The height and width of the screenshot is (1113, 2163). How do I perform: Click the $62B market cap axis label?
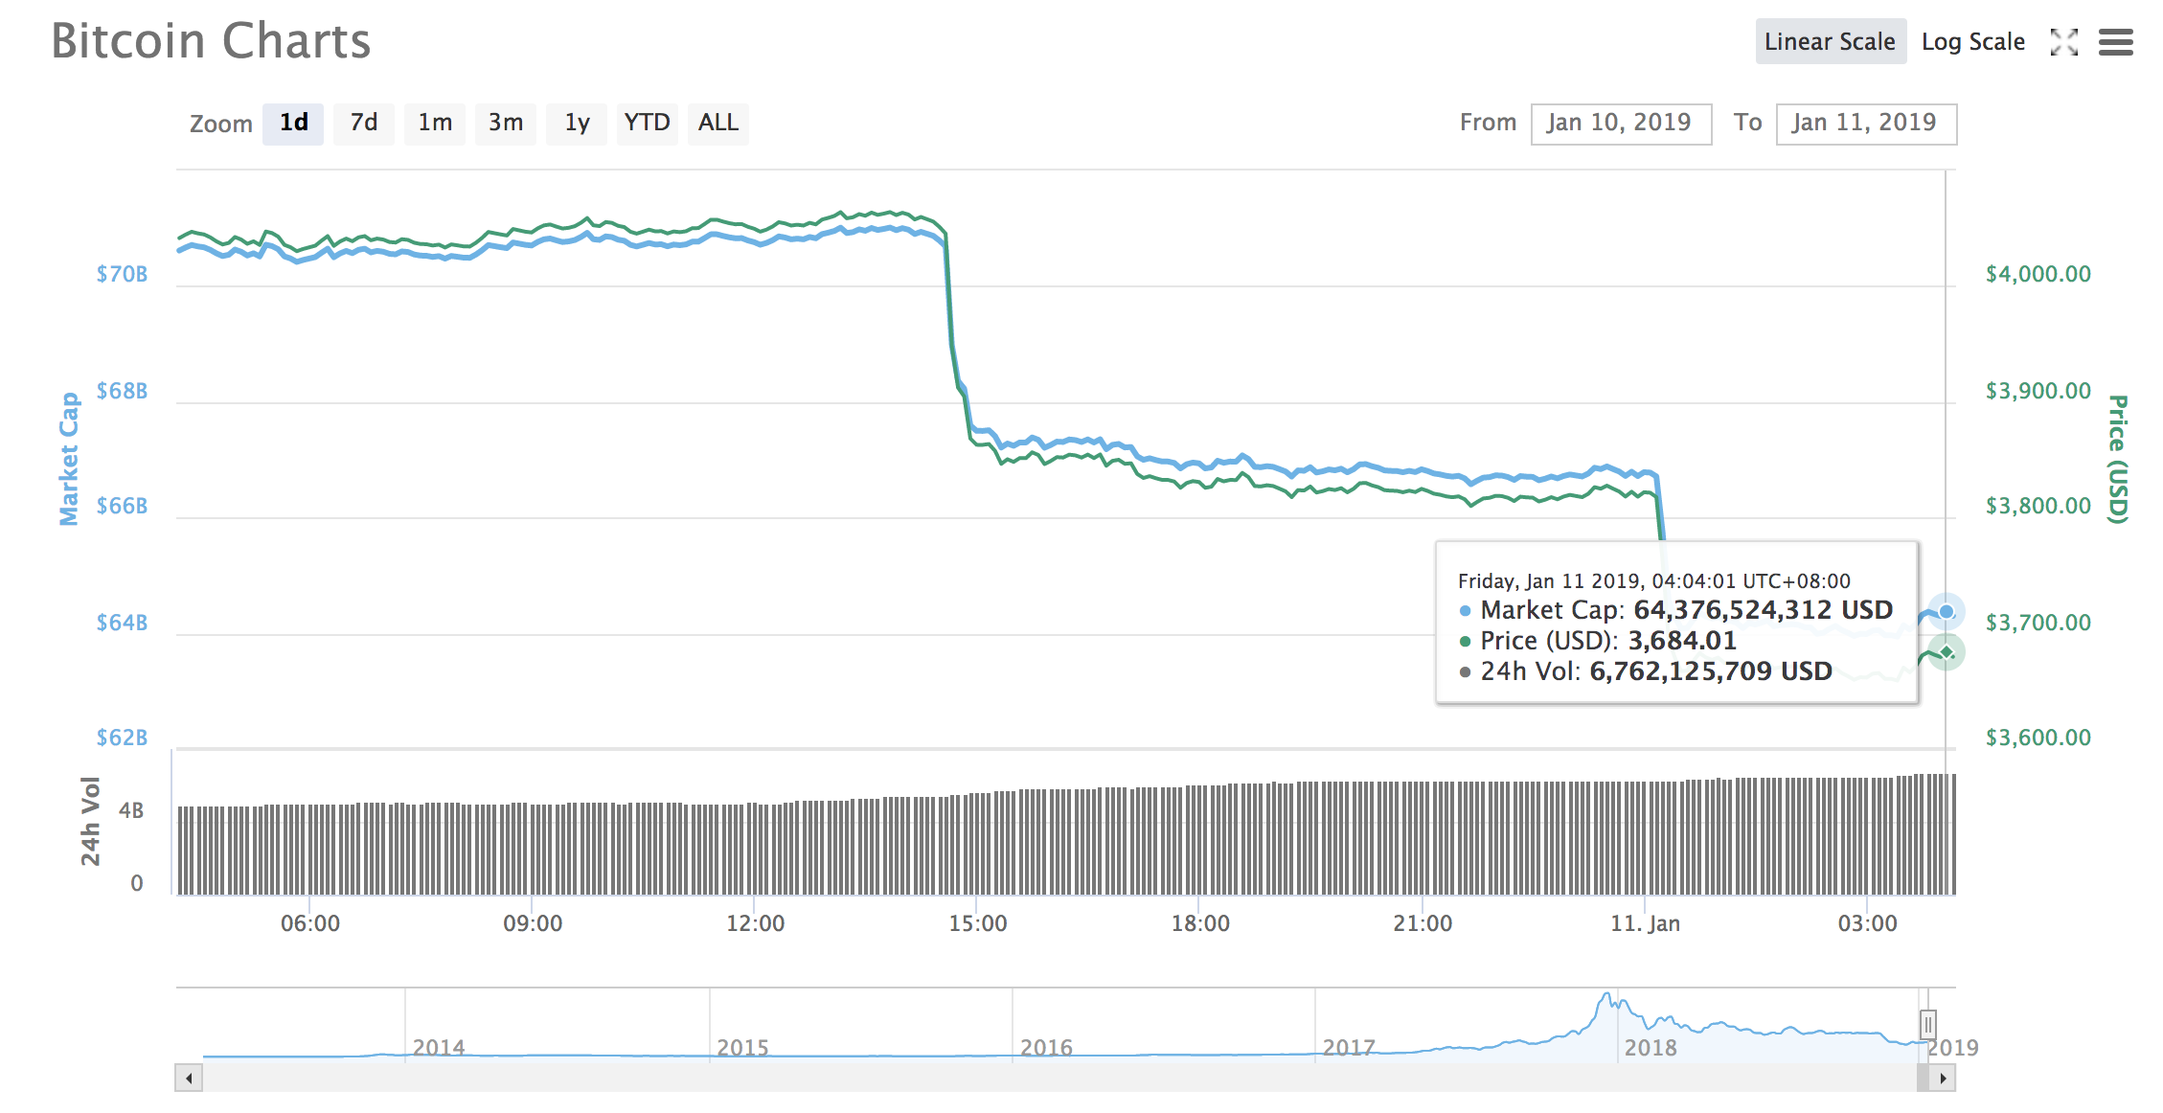[x=122, y=738]
